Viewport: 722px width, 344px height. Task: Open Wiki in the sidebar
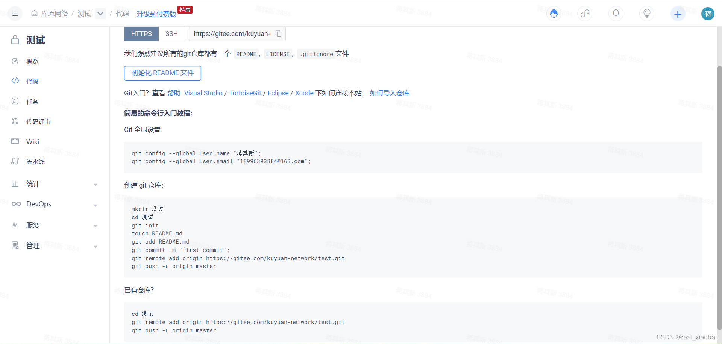33,142
